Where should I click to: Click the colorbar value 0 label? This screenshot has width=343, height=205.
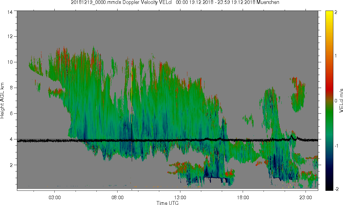[336, 101]
